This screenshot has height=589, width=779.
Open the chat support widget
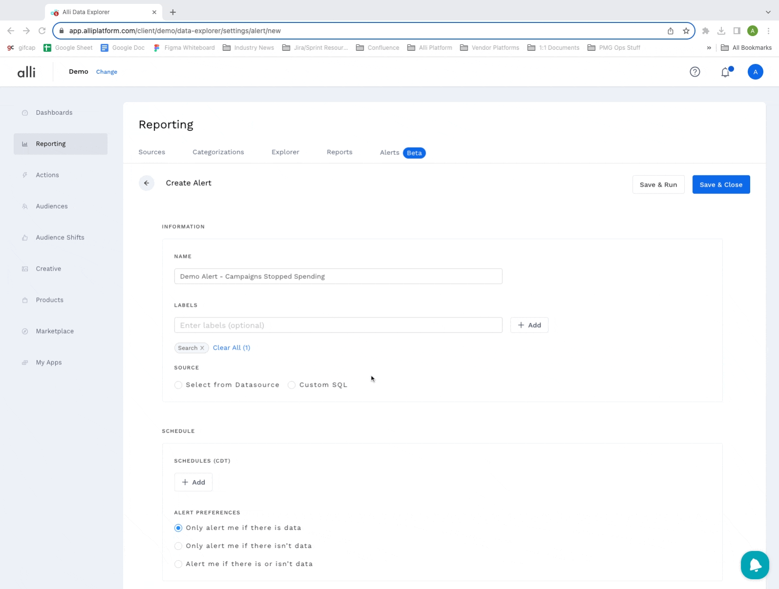click(x=755, y=565)
